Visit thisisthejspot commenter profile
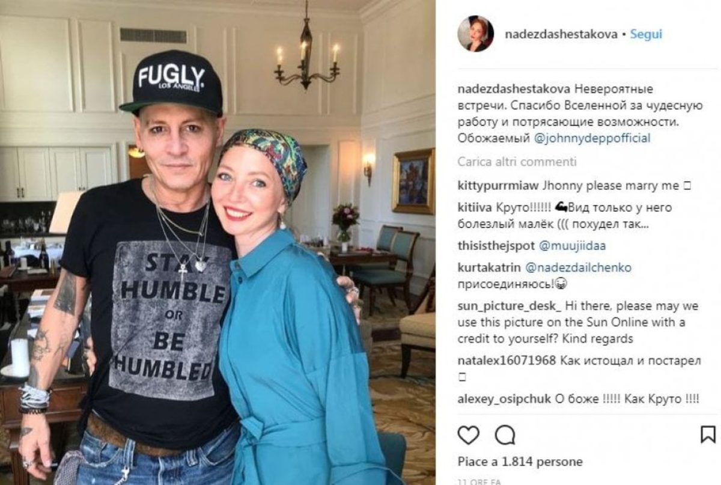 tap(495, 245)
